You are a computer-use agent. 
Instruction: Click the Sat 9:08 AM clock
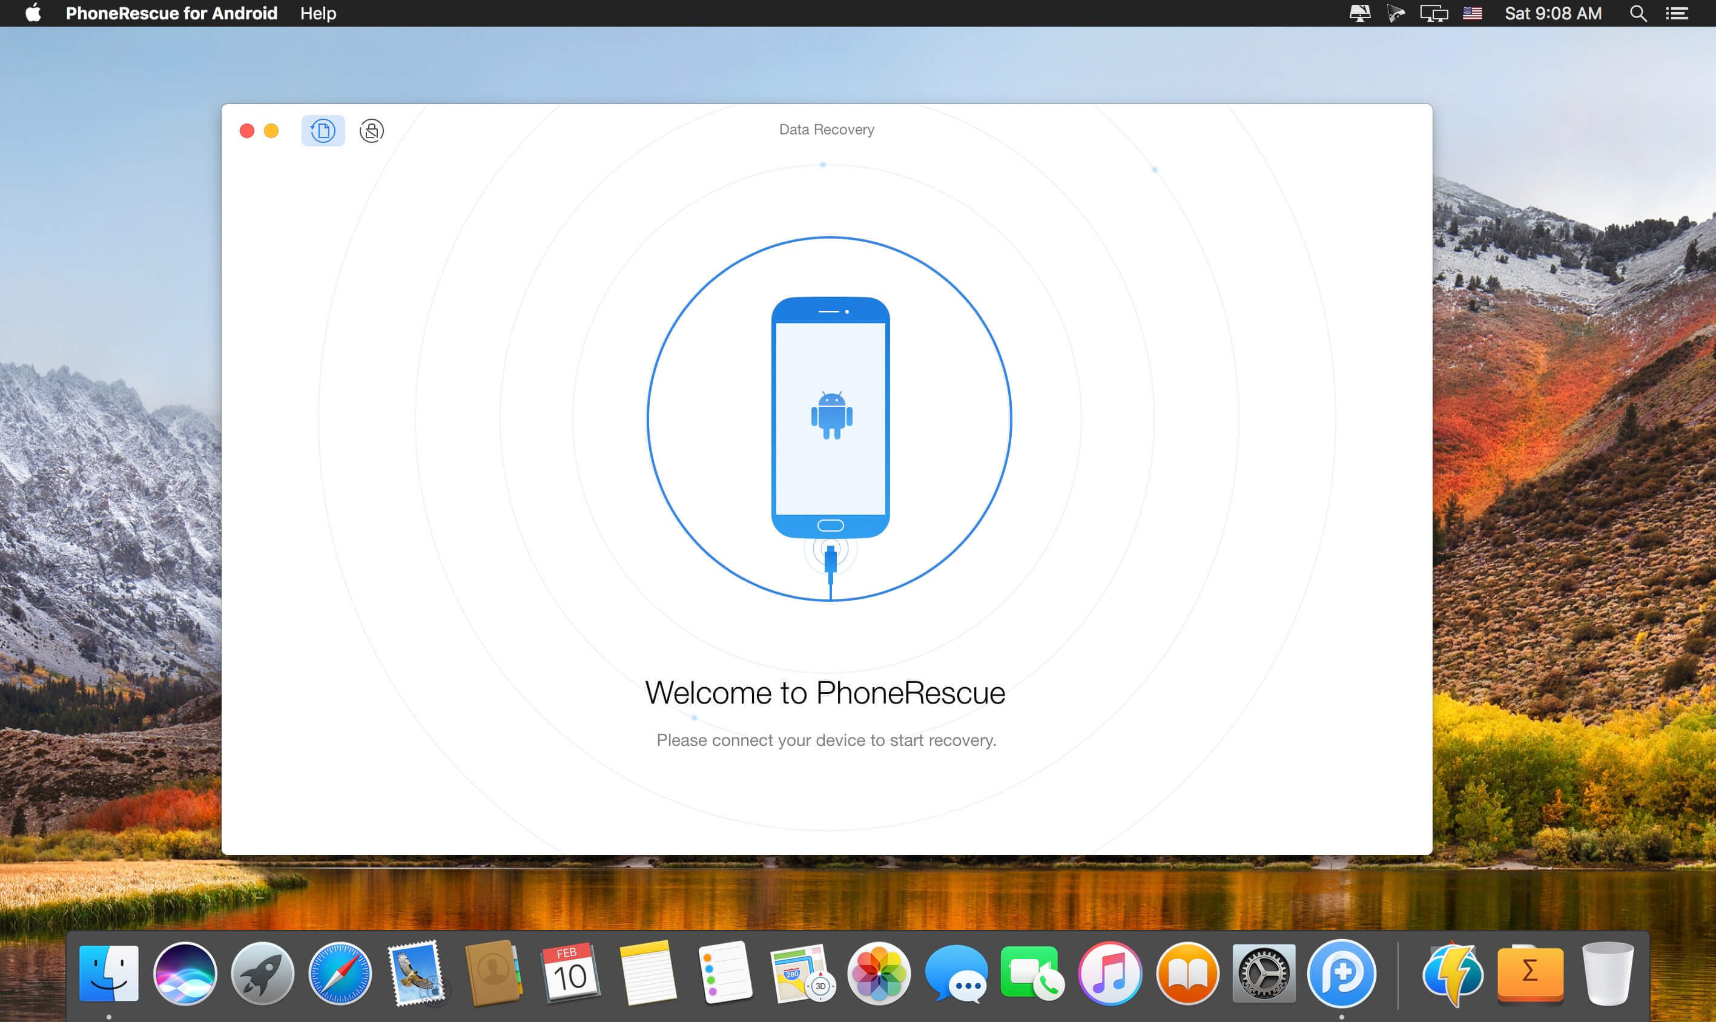1553,13
